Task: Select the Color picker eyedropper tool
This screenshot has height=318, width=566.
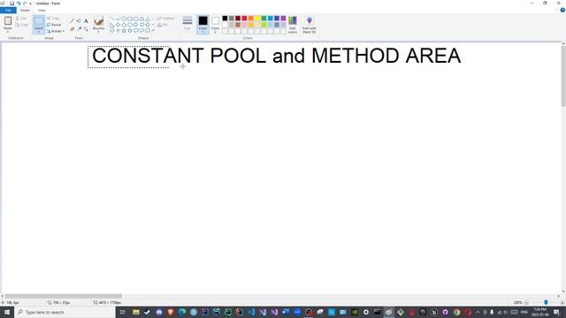Action: (79, 29)
